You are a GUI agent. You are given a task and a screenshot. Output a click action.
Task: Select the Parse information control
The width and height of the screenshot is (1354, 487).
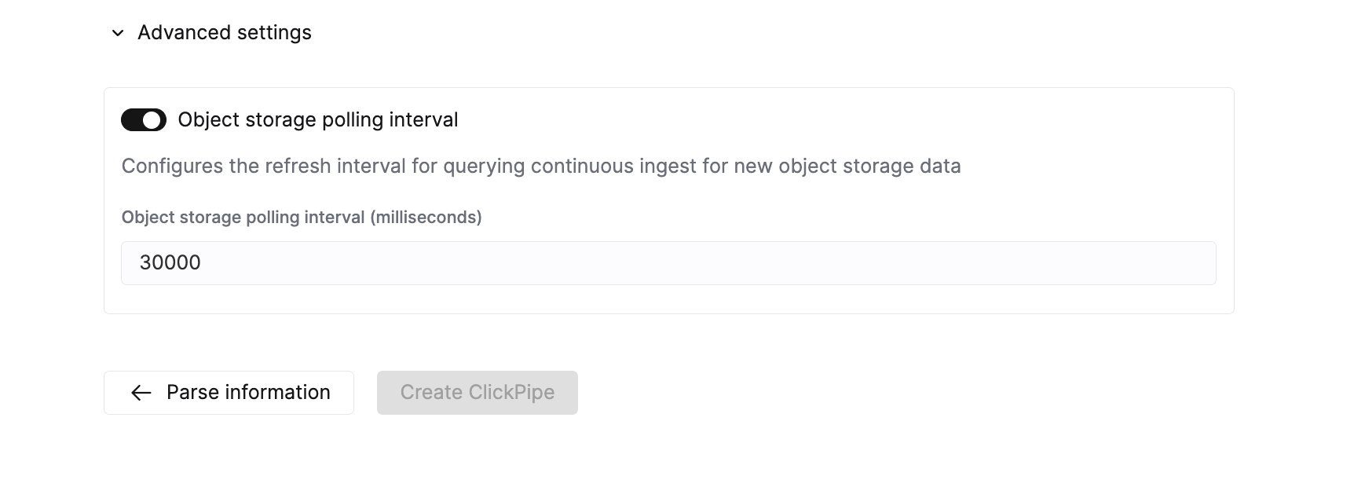[x=229, y=393]
